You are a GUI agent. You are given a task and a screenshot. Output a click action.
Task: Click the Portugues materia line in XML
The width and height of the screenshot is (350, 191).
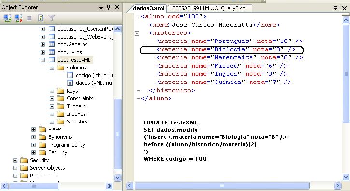[230, 41]
